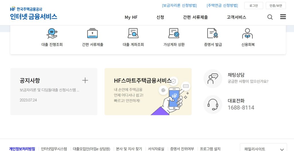Open the 개인정보처리방침 footer link
This screenshot has width=294, height=151.
(22, 149)
